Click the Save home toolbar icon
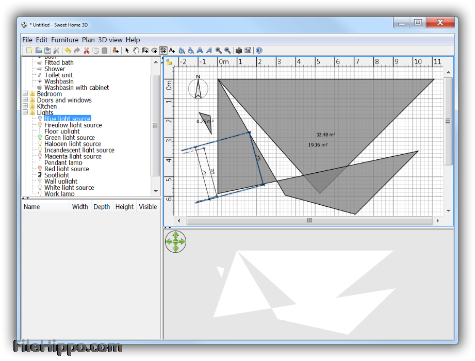 [47, 51]
